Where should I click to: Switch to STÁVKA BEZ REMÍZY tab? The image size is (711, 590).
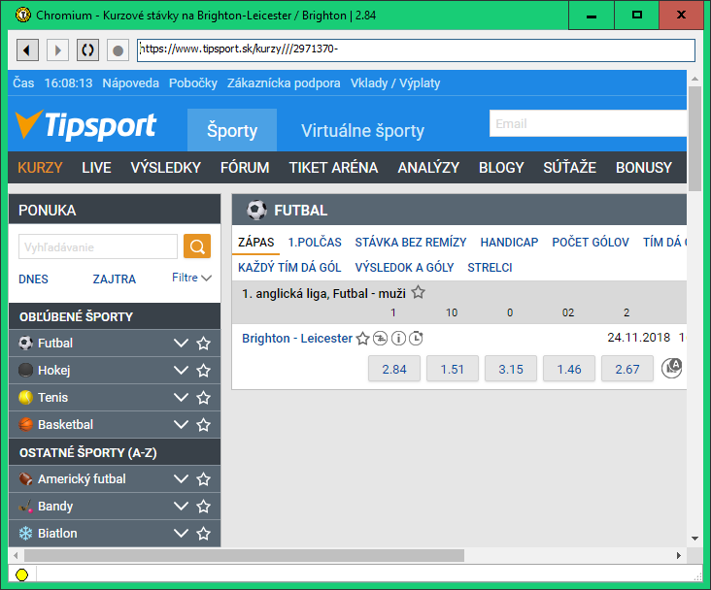[410, 243]
